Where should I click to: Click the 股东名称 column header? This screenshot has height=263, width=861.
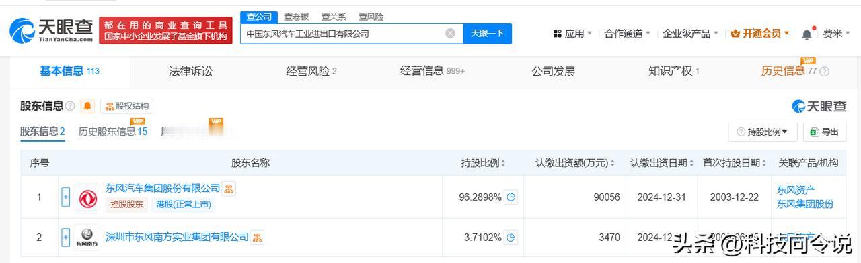point(251,163)
